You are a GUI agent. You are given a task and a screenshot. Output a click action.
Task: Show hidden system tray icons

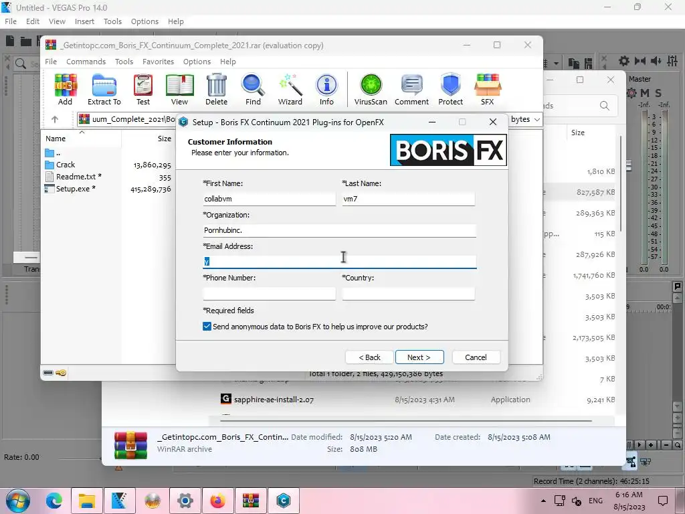coord(543,501)
